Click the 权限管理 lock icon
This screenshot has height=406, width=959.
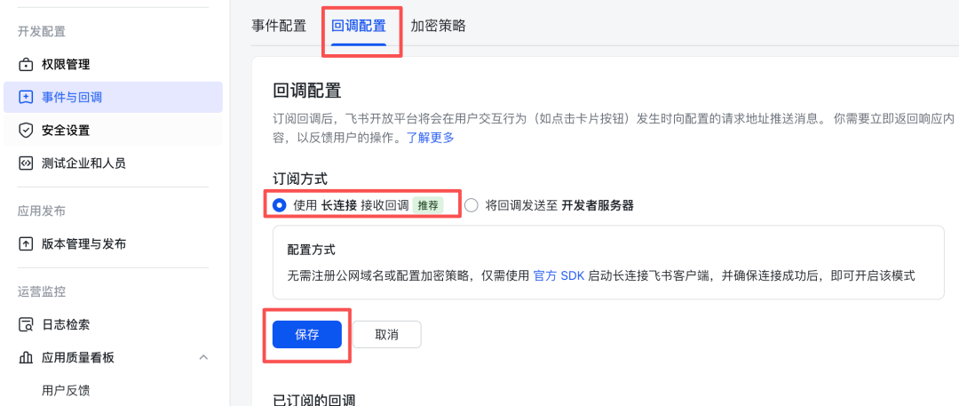coord(26,65)
